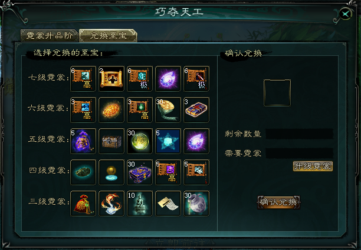Pick the jade Buddha statue item
The width and height of the screenshot is (361, 250).
pos(140,204)
